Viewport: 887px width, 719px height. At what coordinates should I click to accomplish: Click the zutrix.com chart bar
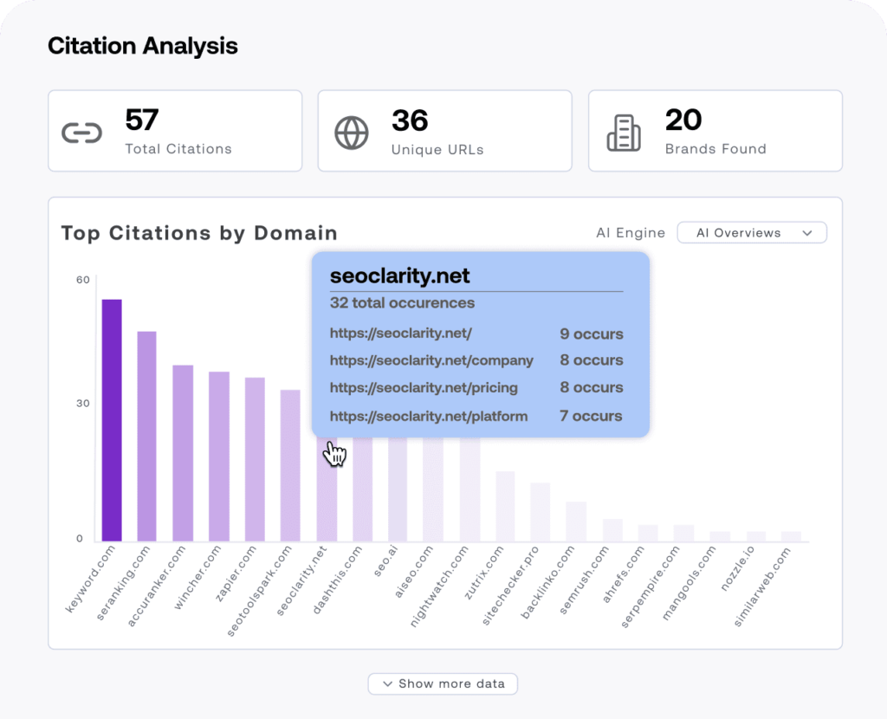point(505,506)
